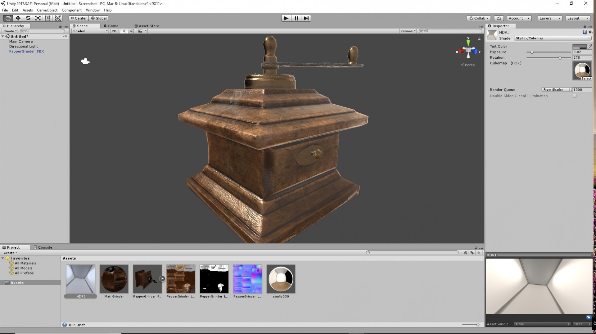
Task: Select the Scale tool
Action: coord(38,18)
